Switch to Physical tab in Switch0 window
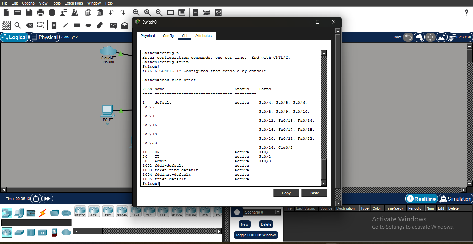Screen dimensions: 473x244 pos(148,36)
